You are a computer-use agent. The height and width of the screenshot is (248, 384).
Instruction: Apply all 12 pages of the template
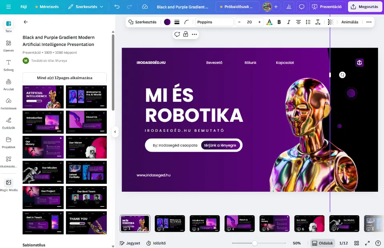(x=64, y=77)
